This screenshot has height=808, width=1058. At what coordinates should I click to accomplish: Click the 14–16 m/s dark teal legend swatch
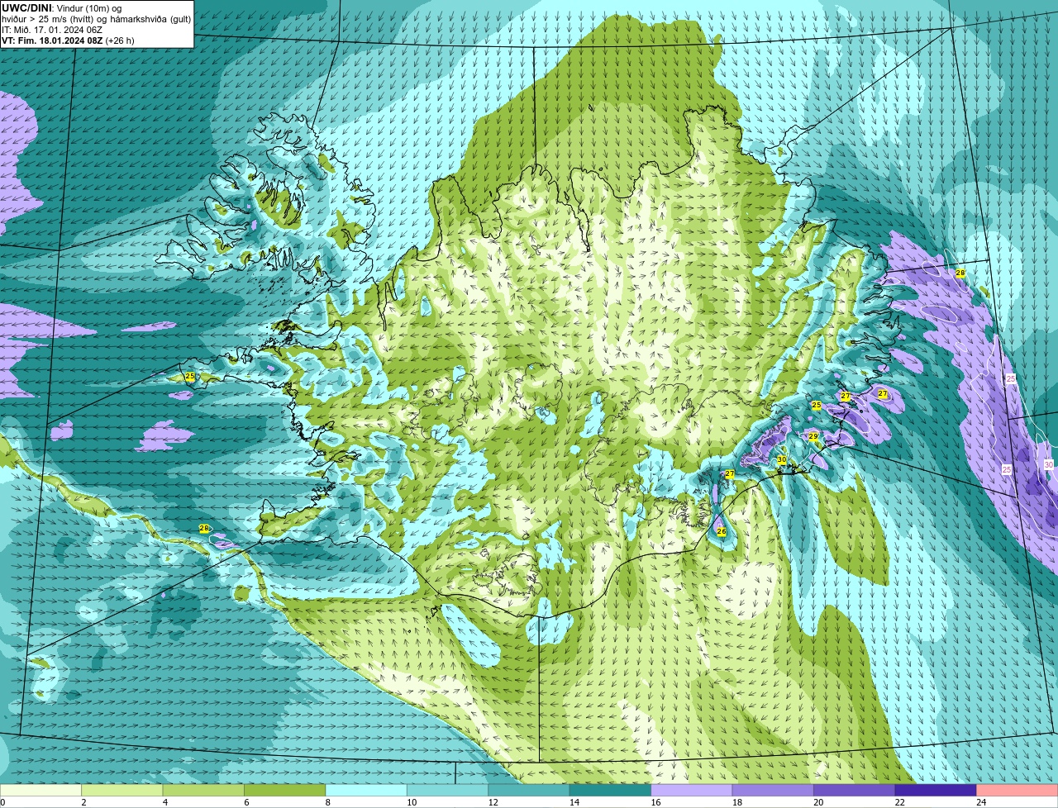(611, 791)
